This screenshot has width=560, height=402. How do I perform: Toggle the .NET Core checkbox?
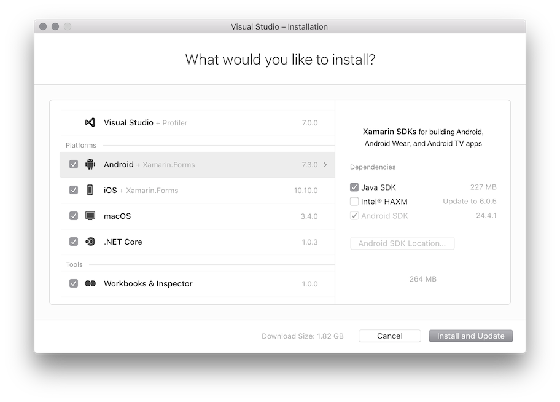coord(74,242)
